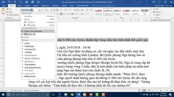
Task: Open file icon in quick access toolbar
Action: coord(27,2)
